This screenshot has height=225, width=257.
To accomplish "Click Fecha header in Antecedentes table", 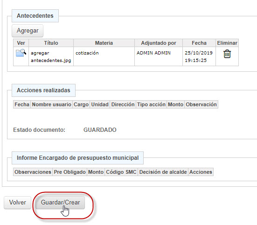I will [199, 43].
